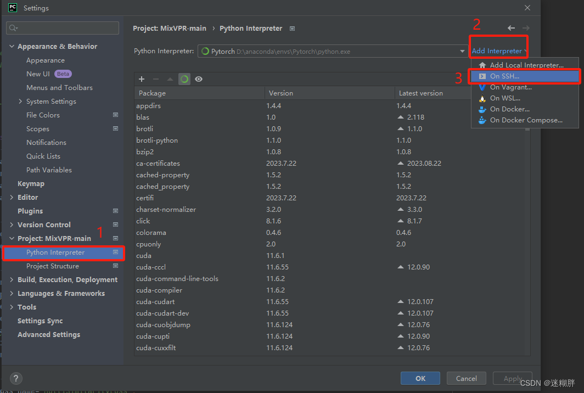Expand the System Settings node
This screenshot has height=393, width=584.
click(x=20, y=102)
